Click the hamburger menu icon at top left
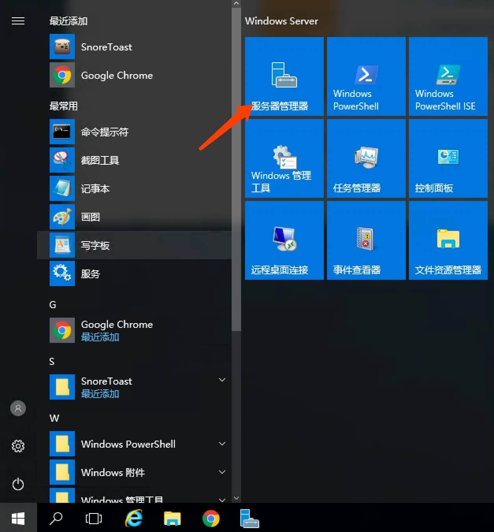Viewport: 494px width, 532px height. point(18,21)
